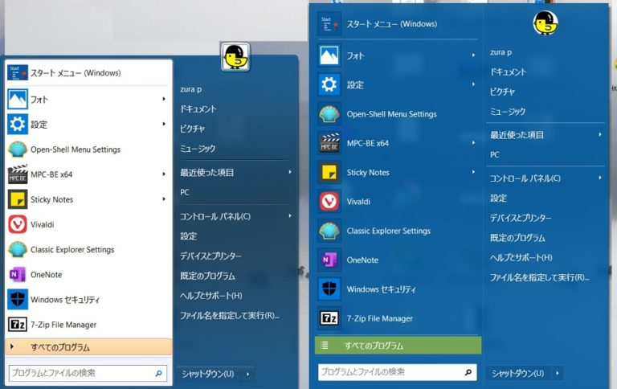
Task: Expand MPC-BE x64 arrow in left white menu
Action: (x=164, y=174)
